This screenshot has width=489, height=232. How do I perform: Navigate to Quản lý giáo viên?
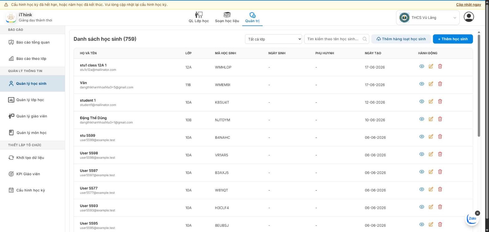click(32, 116)
